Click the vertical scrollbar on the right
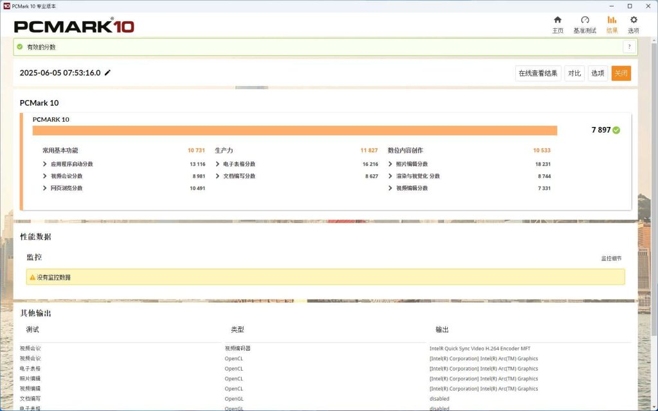Viewport: 658px width, 411px height. click(654, 189)
